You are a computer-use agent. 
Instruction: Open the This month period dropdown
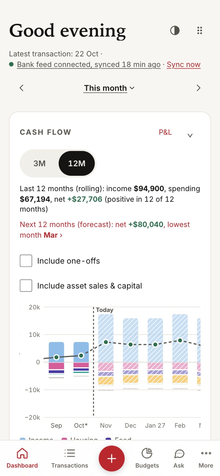[109, 88]
